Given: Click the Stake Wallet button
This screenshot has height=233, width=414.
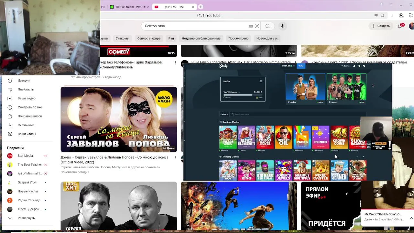Looking at the screenshot, I should [301, 66].
